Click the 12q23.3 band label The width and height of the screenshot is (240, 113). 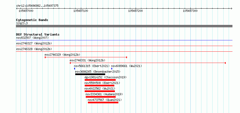click(22, 23)
